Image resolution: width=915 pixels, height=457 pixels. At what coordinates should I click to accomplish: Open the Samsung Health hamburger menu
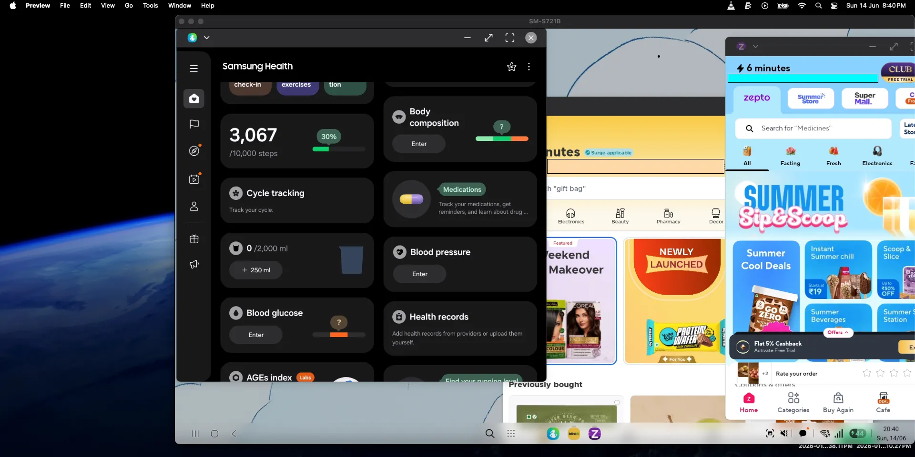[193, 69]
